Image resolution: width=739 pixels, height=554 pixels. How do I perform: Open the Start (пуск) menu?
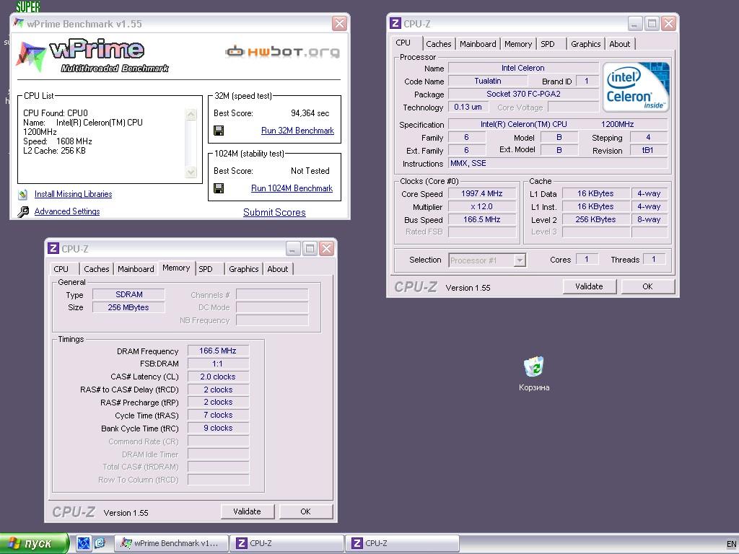tap(34, 543)
